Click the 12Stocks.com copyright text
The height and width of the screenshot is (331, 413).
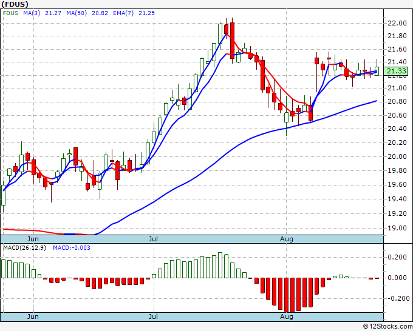pos(387,327)
